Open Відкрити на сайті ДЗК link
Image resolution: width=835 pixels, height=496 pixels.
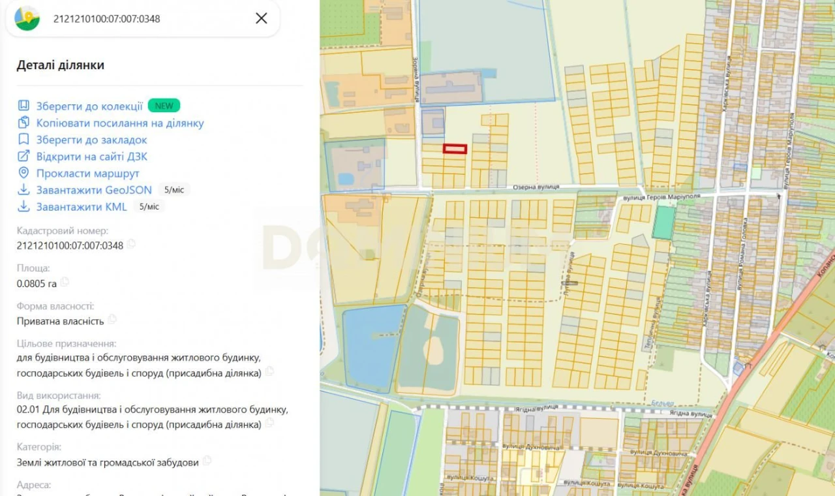coord(92,157)
